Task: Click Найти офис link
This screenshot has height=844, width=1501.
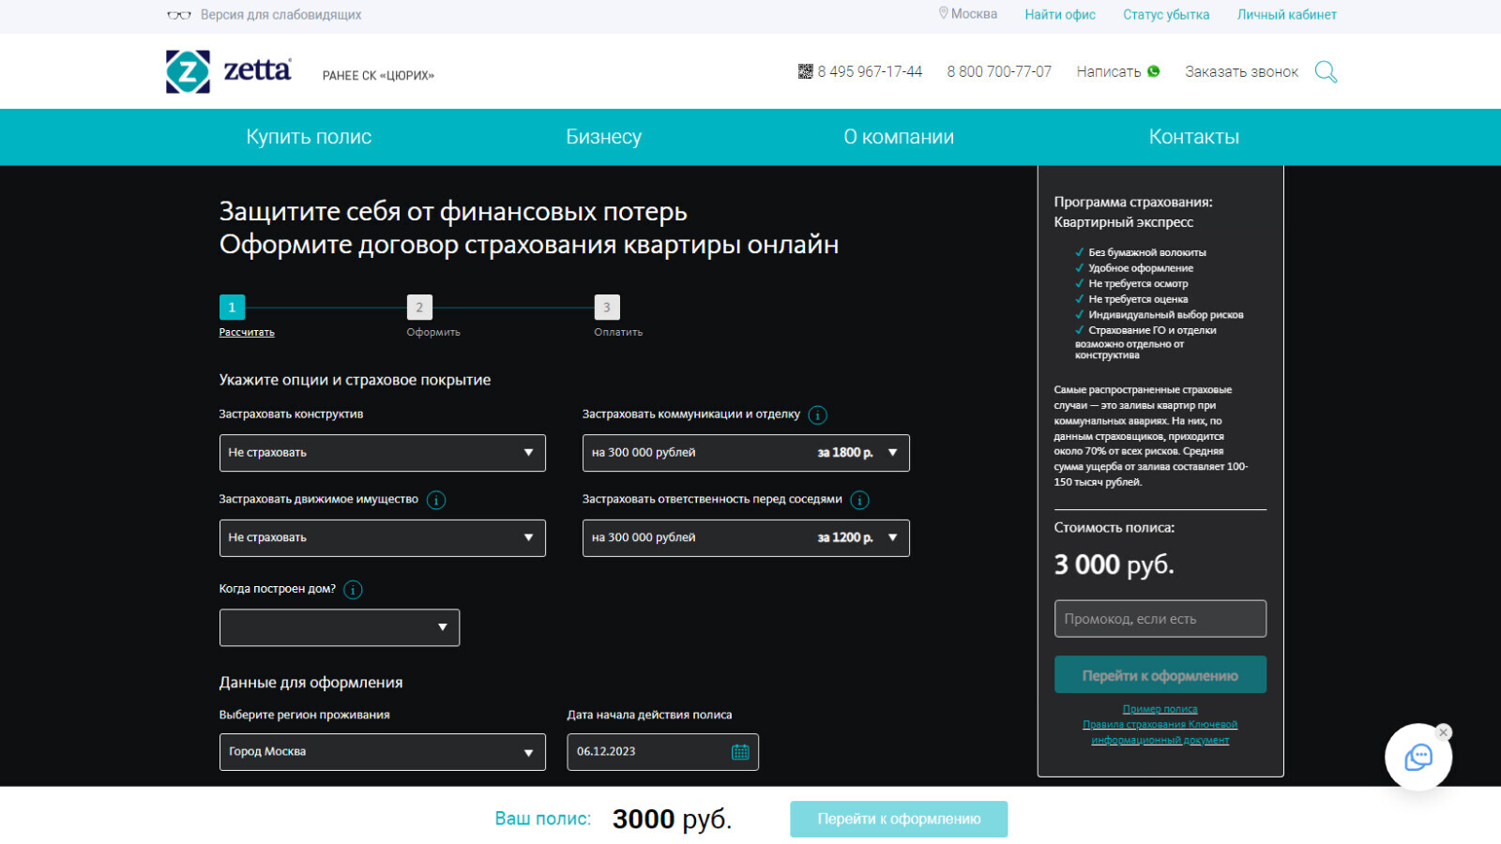Action: [x=1060, y=15]
